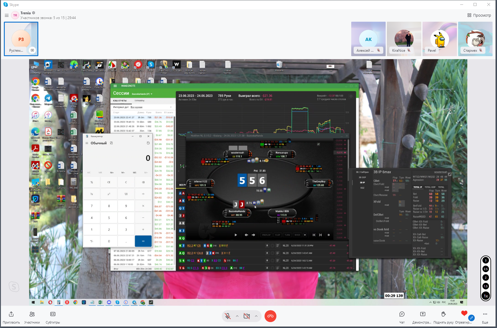Expand camera options chevron
Viewport: 497px width, 328px height.
[256, 316]
